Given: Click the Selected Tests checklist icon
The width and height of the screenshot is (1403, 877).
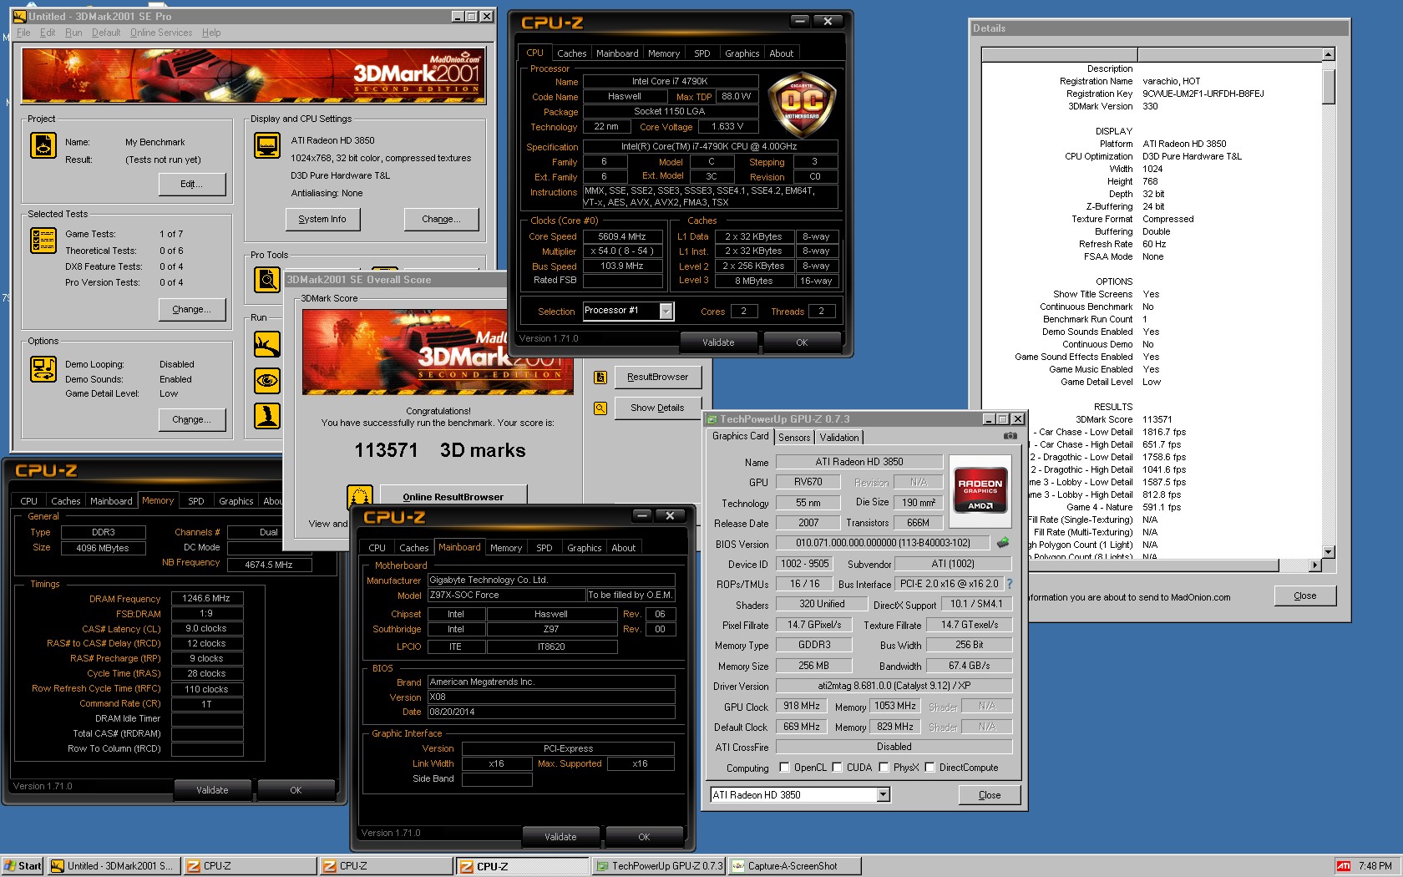Looking at the screenshot, I should (43, 241).
